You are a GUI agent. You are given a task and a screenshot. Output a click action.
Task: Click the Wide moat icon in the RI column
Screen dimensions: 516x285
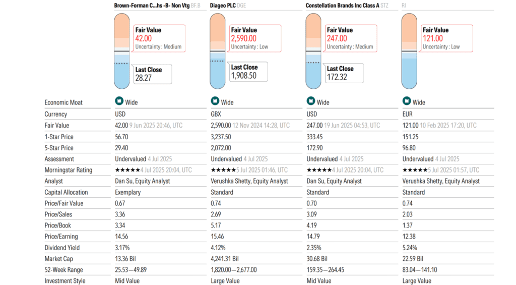click(407, 101)
